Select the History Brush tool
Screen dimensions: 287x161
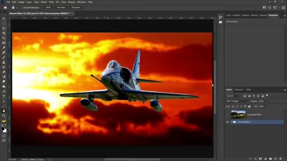(x=4, y=67)
